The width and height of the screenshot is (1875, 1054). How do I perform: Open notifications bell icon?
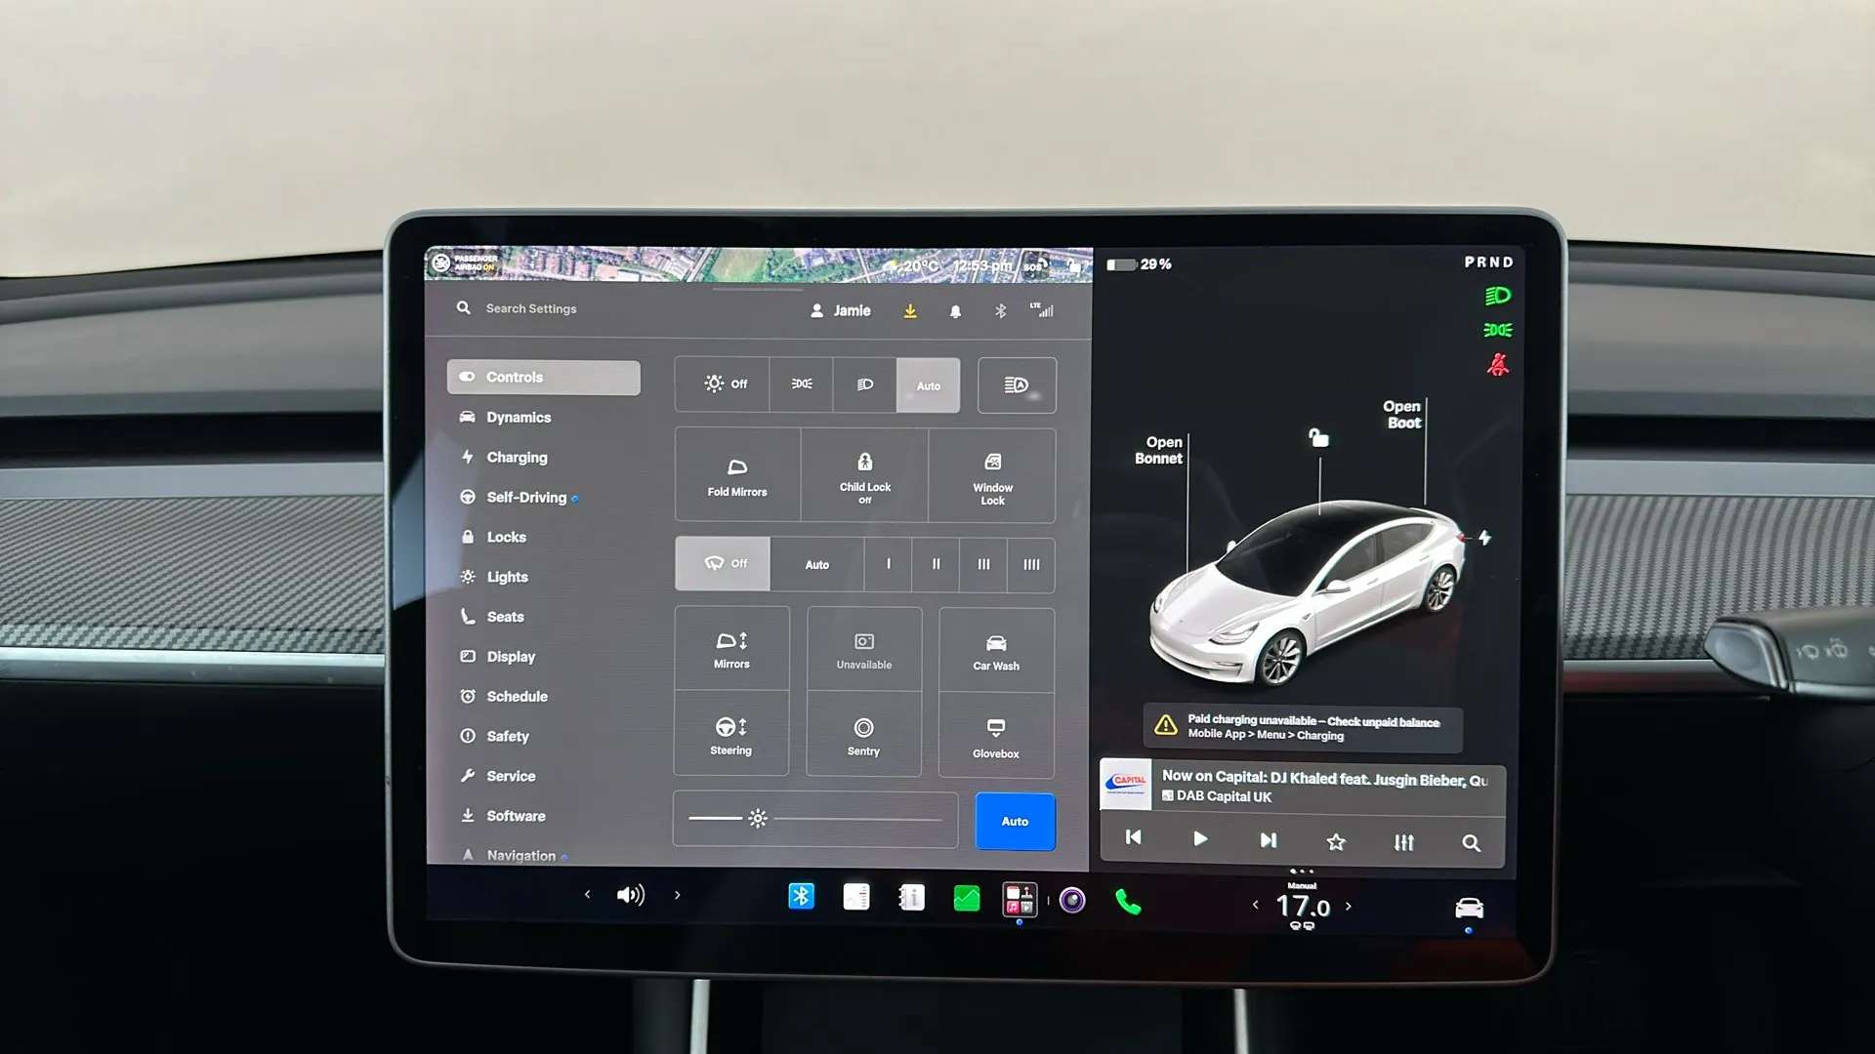[x=955, y=311]
